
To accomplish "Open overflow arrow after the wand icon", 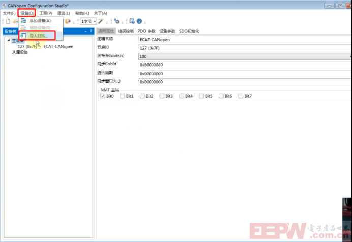I will point(107,22).
